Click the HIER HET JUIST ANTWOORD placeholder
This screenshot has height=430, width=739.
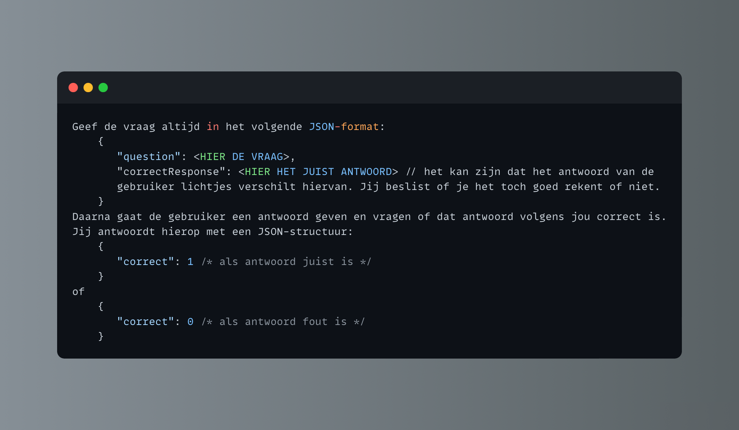coord(318,172)
